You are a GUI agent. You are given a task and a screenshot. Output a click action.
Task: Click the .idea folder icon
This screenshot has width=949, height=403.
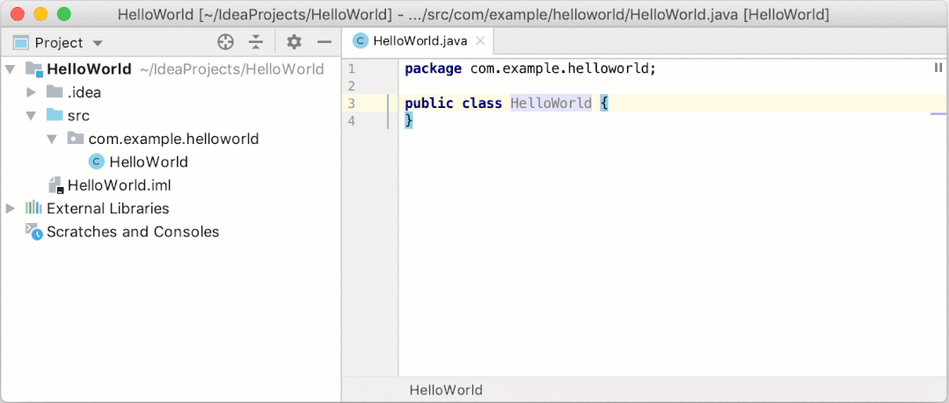(55, 92)
